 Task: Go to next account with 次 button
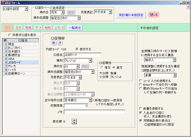pos(60,43)
